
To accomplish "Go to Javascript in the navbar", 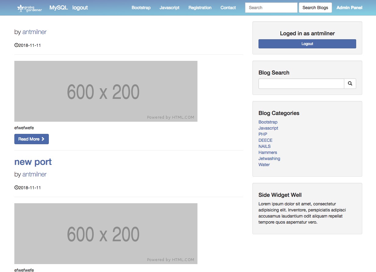I will coord(169,8).
